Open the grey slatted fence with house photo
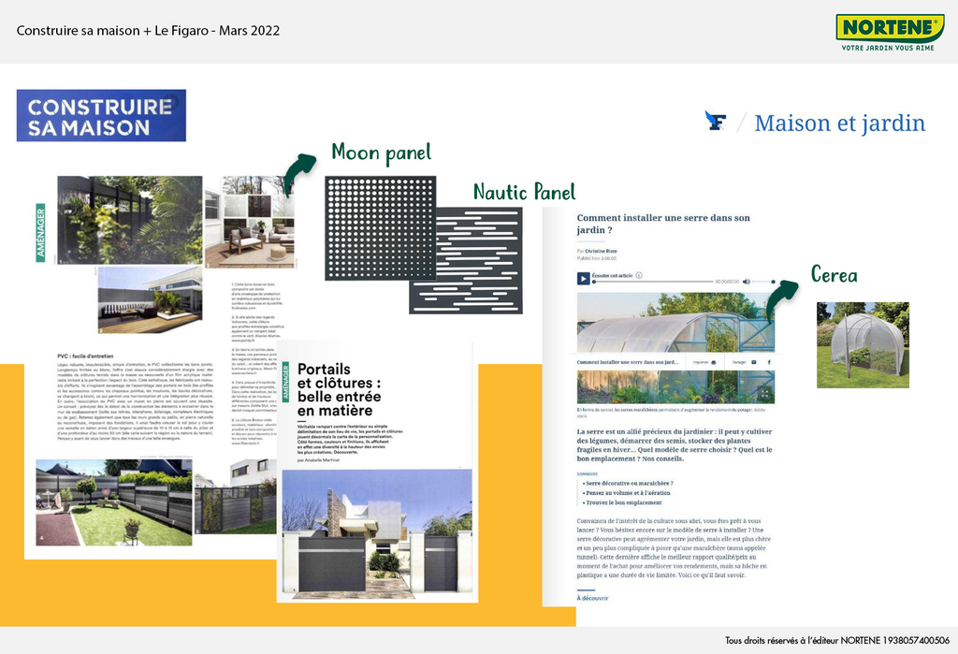 point(235,496)
